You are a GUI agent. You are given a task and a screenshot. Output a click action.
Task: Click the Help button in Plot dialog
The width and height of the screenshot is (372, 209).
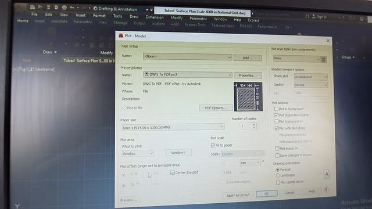pos(312,191)
